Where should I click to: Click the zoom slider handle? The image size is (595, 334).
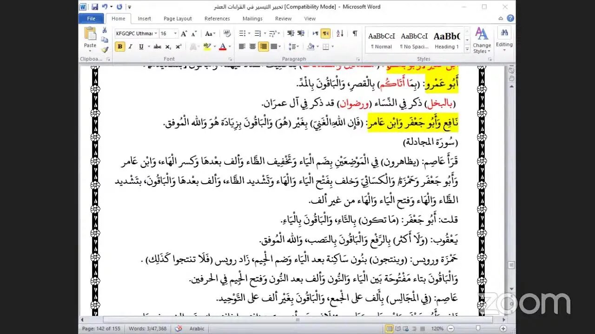pyautogui.click(x=478, y=328)
